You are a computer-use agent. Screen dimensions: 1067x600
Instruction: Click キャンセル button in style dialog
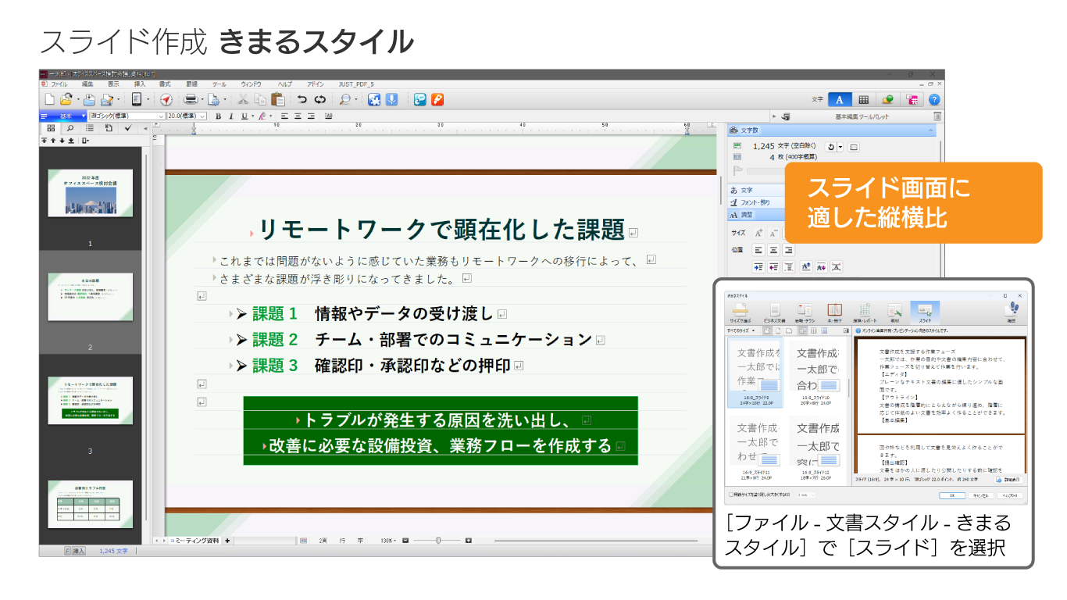pos(980,495)
